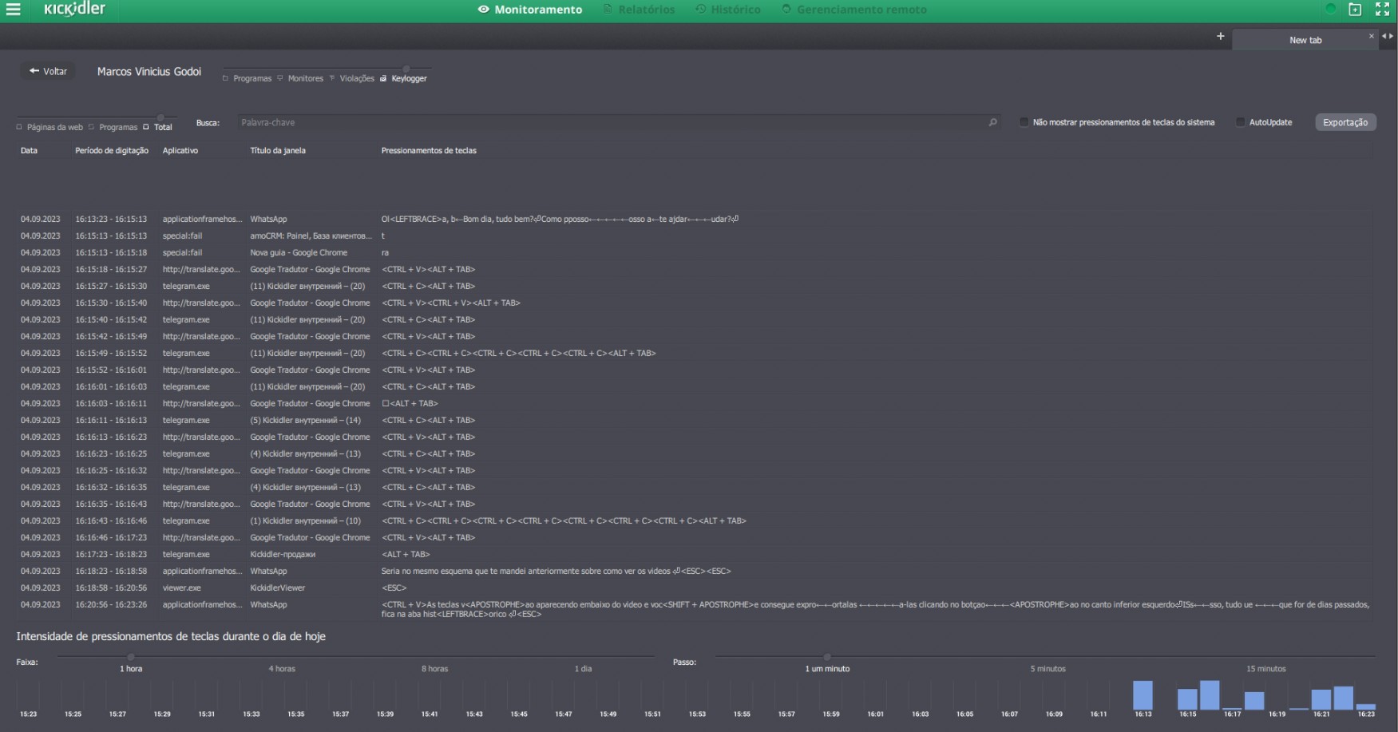1398x732 pixels.
Task: Enable hiding system key presses checkbox
Action: click(x=1024, y=122)
